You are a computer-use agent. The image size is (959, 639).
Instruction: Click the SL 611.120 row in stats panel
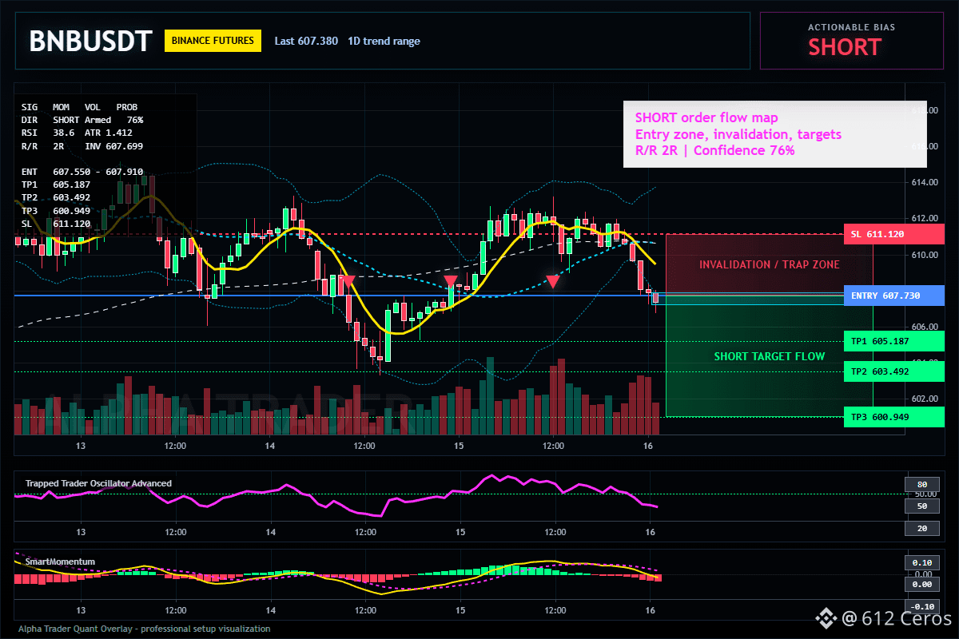[56, 224]
